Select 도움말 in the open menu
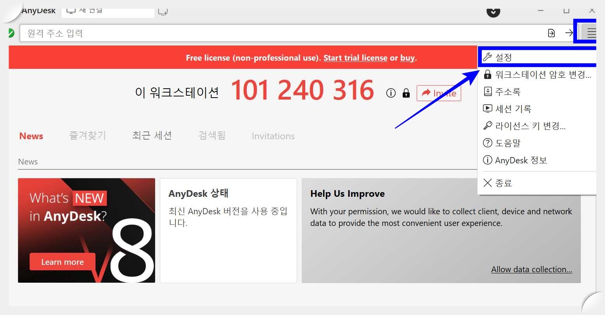This screenshot has height=315, width=605. pos(507,143)
